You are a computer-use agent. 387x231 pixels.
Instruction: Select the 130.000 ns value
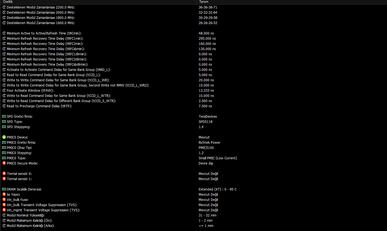click(207, 49)
